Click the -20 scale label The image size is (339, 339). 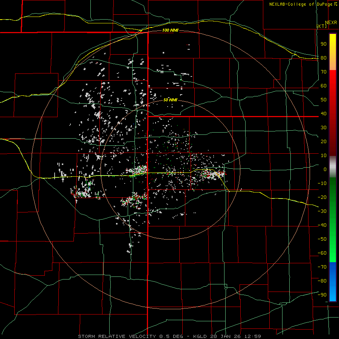click(322, 197)
